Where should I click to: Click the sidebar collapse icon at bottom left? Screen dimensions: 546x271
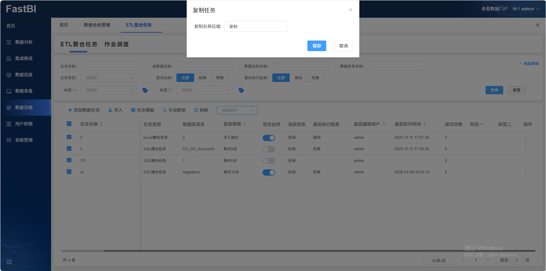pyautogui.click(x=9, y=262)
